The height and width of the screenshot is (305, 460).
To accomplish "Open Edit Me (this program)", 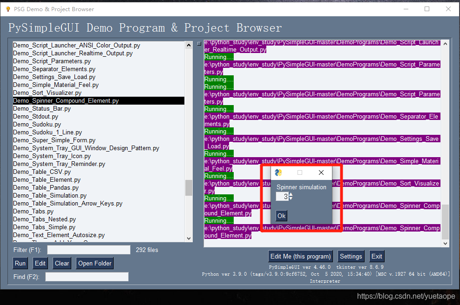I will coord(300,256).
